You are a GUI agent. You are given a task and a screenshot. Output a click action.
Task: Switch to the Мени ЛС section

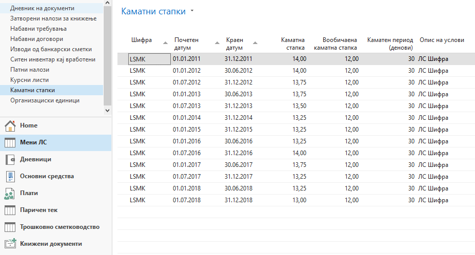(x=56, y=142)
